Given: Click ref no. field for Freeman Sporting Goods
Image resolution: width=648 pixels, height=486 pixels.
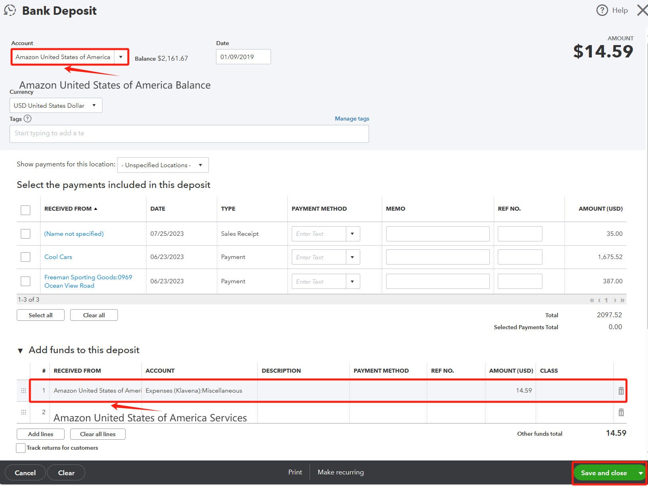Looking at the screenshot, I should 520,281.
